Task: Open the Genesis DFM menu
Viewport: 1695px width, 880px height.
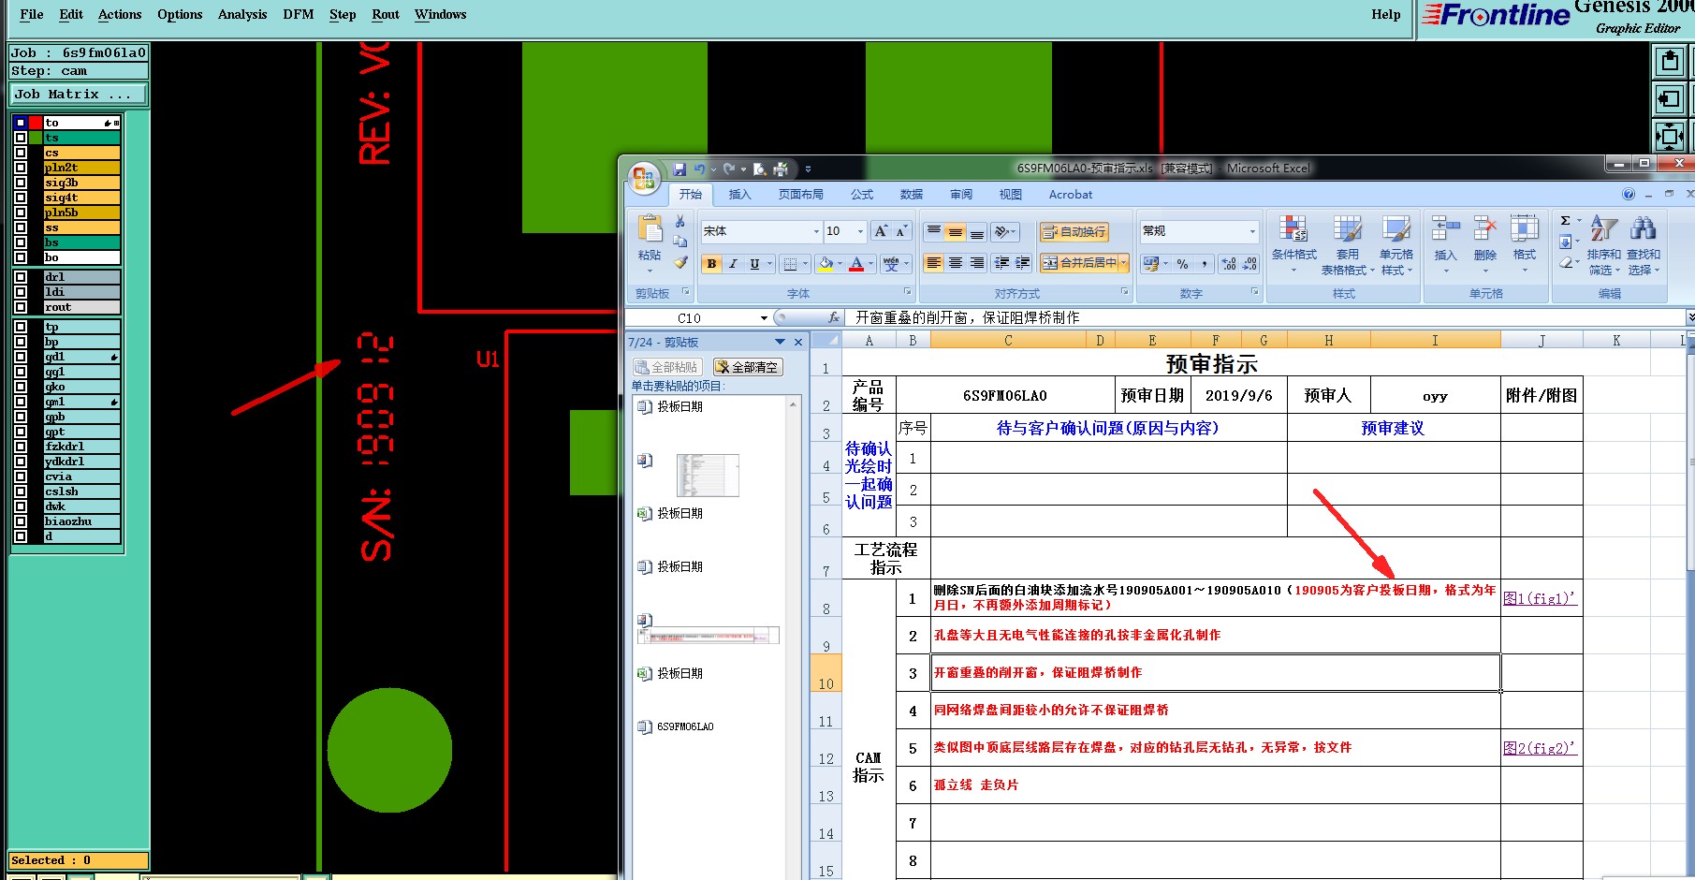Action: 299,14
